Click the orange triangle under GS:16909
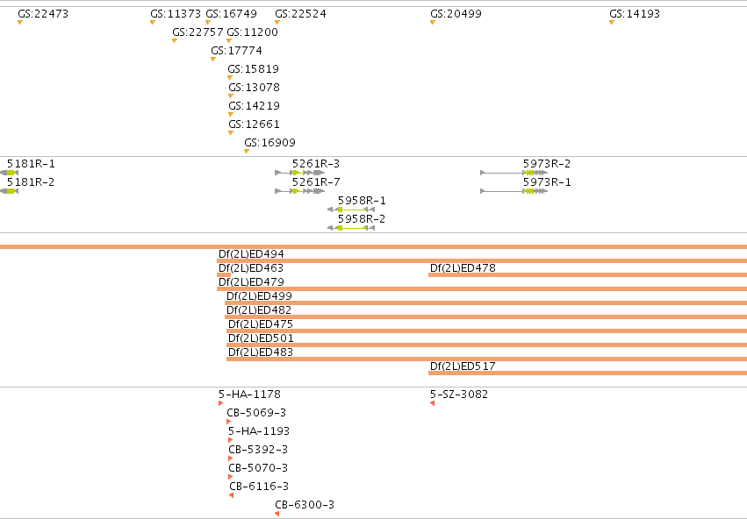This screenshot has width=747, height=519. tap(247, 152)
